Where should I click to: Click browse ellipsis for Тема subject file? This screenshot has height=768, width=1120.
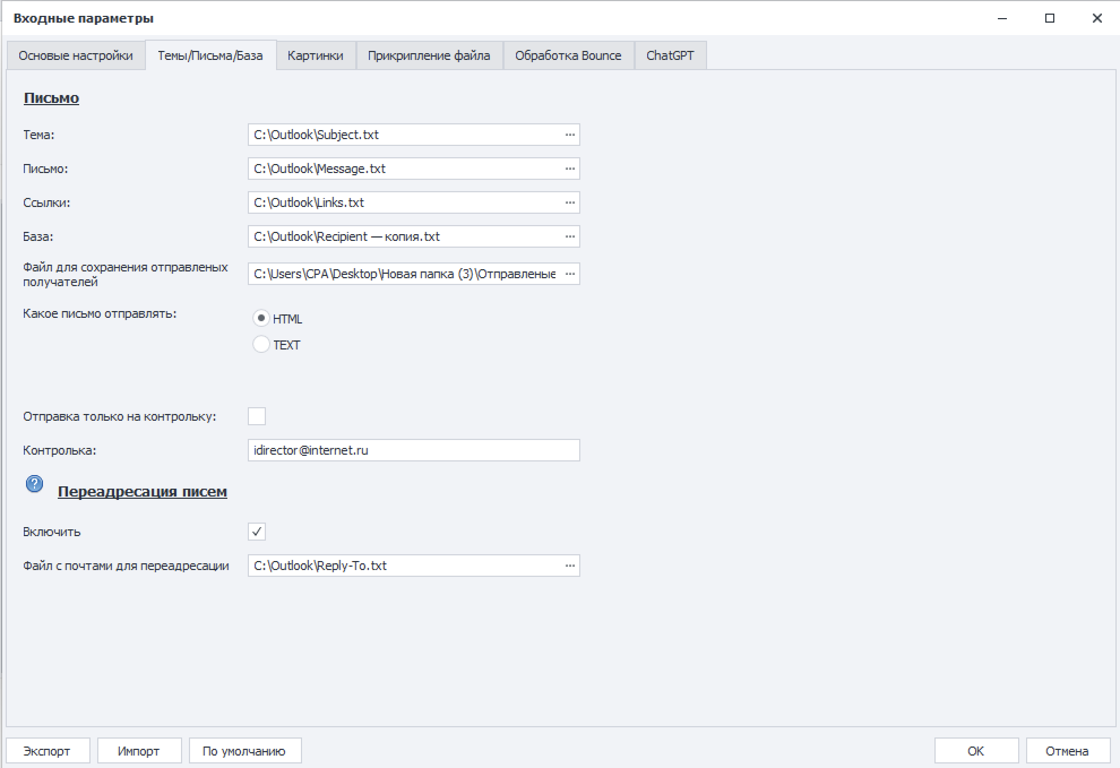[x=570, y=135]
